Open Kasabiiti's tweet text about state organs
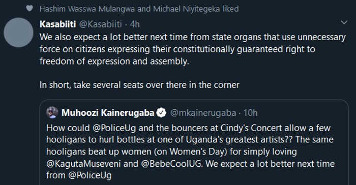This screenshot has height=185, width=356. click(x=193, y=49)
